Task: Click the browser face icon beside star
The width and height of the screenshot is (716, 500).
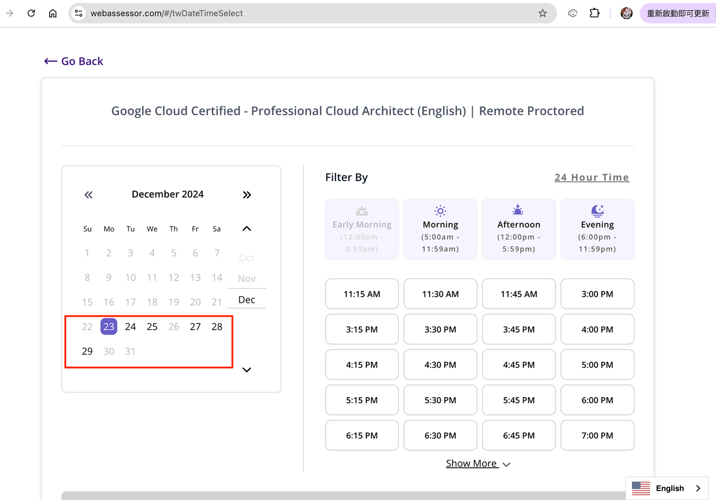Action: click(572, 13)
